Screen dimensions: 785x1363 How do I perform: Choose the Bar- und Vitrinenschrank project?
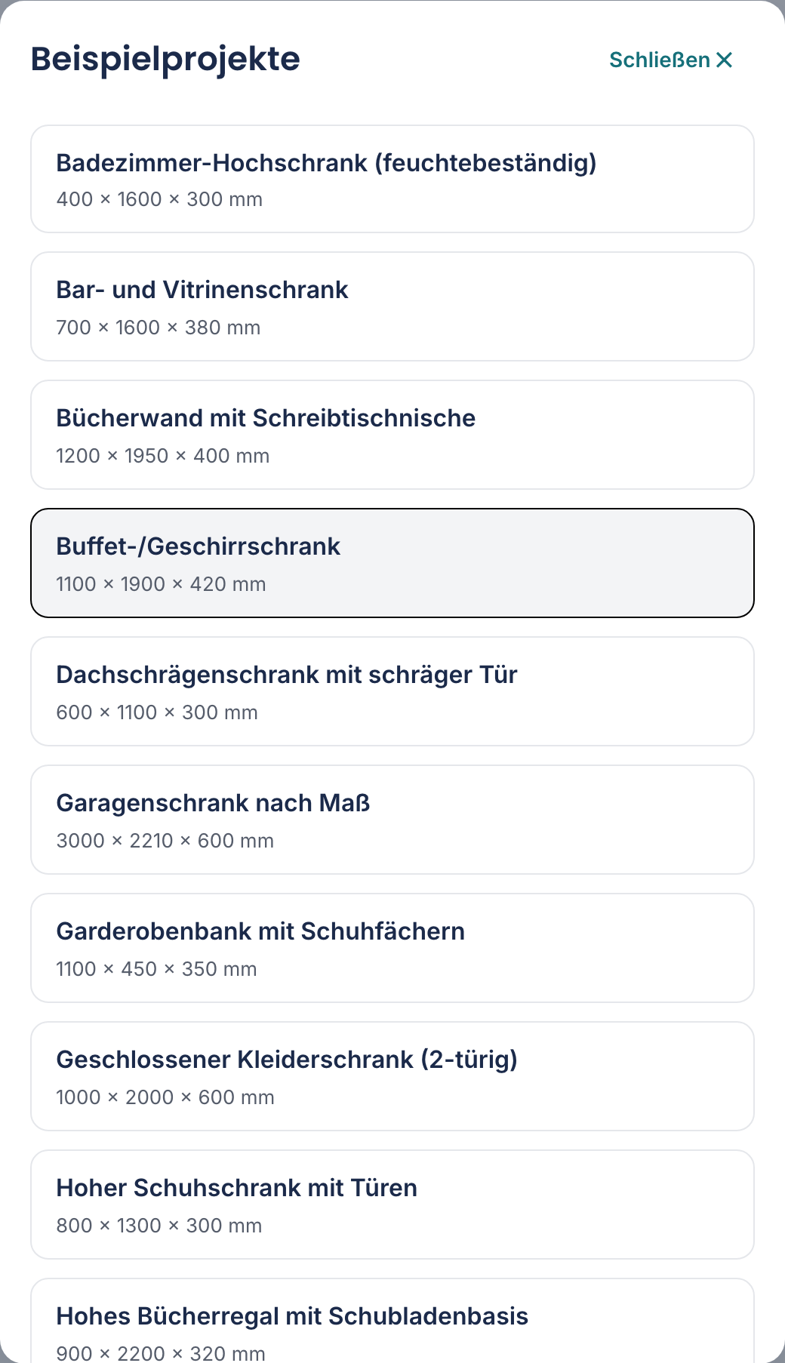coord(392,306)
